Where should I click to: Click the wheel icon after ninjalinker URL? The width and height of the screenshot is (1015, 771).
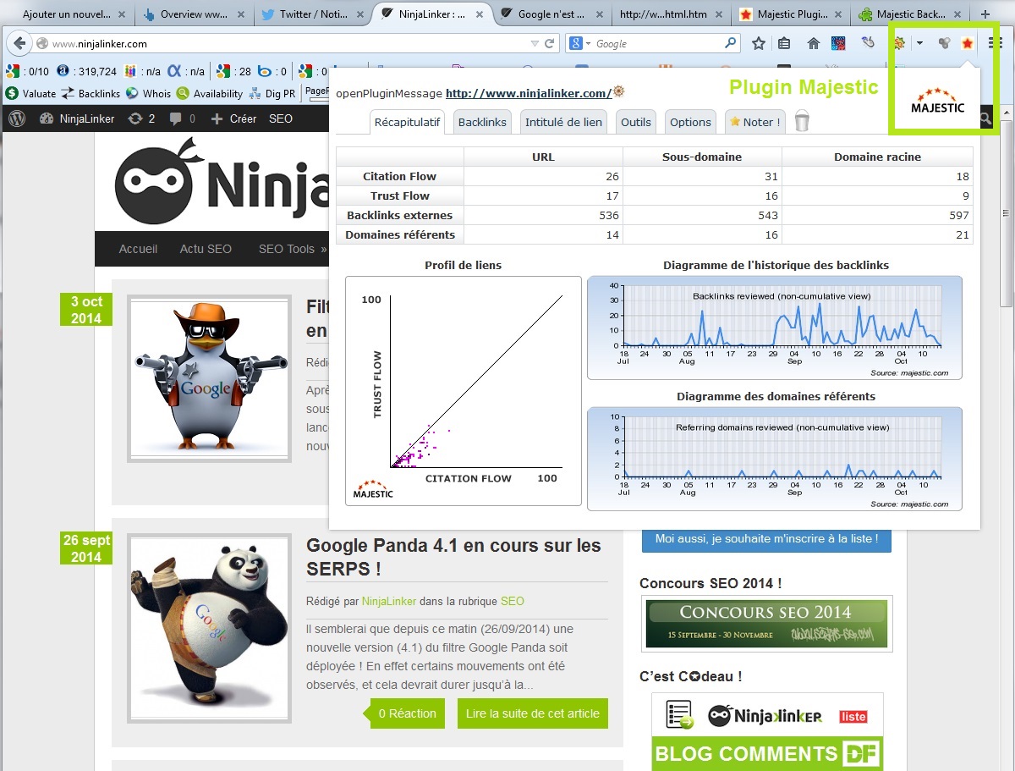[619, 91]
